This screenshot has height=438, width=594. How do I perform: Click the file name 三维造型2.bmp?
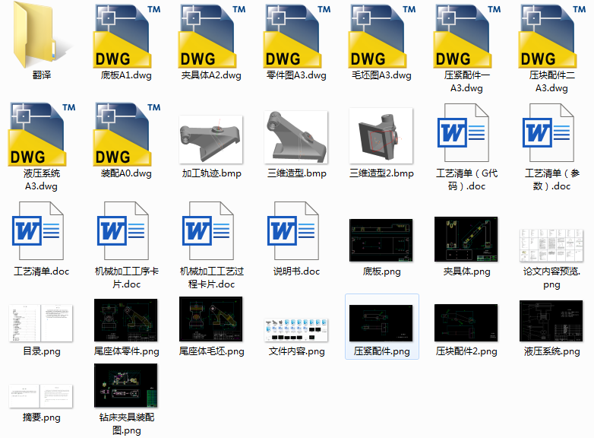click(x=381, y=173)
